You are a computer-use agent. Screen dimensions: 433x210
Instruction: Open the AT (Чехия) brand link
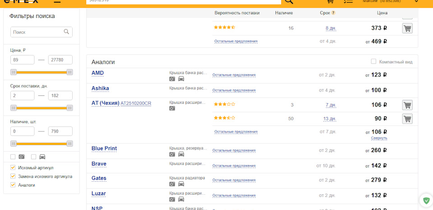(x=106, y=103)
